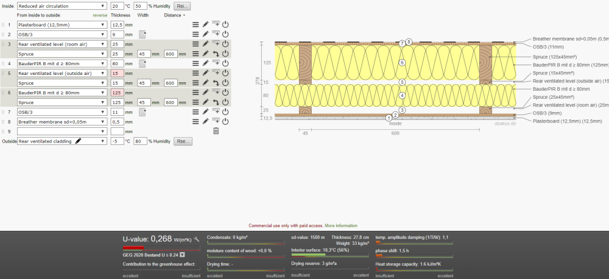This screenshot has width=609, height=279.
Task: Click return arrow icon on 15 mm Spruce row
Action: click(216, 83)
